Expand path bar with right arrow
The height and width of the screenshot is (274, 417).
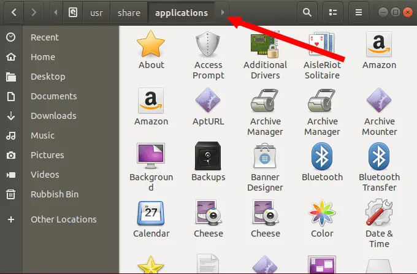[x=222, y=12]
